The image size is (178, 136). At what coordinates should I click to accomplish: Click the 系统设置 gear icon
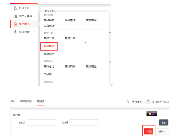click(16, 32)
